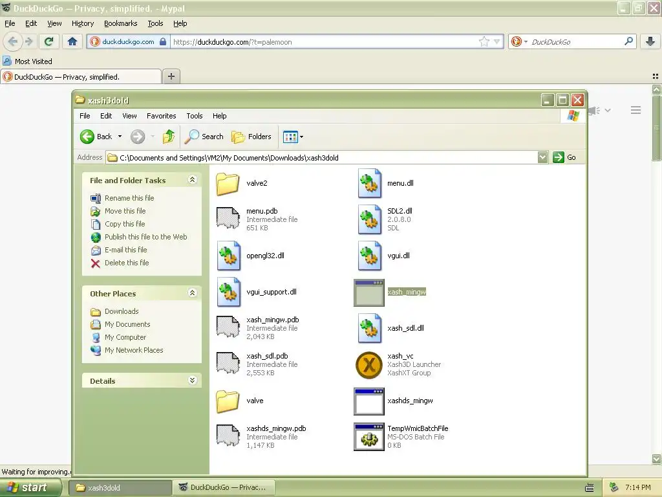Switch to the DuckDuckGo browser tab
662x497 pixels.
81,76
